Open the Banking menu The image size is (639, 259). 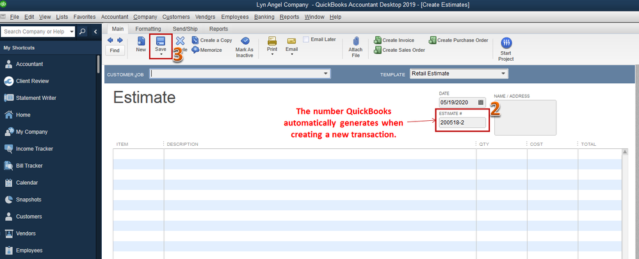coord(264,17)
